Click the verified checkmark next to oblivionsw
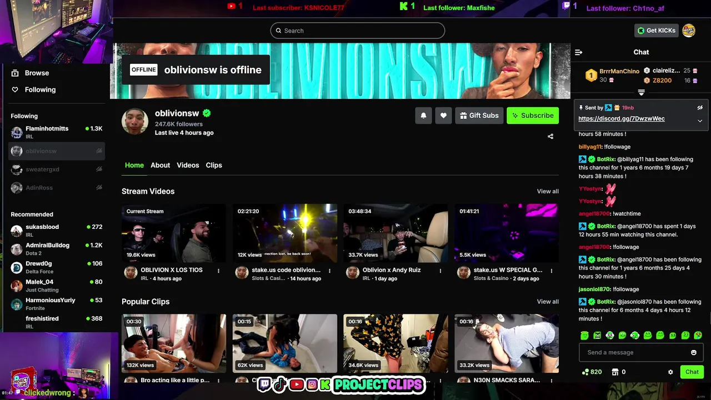The width and height of the screenshot is (711, 400). [207, 113]
